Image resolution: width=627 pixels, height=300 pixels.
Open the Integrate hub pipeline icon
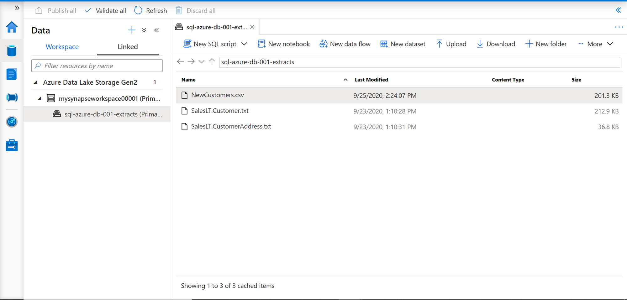pyautogui.click(x=12, y=97)
